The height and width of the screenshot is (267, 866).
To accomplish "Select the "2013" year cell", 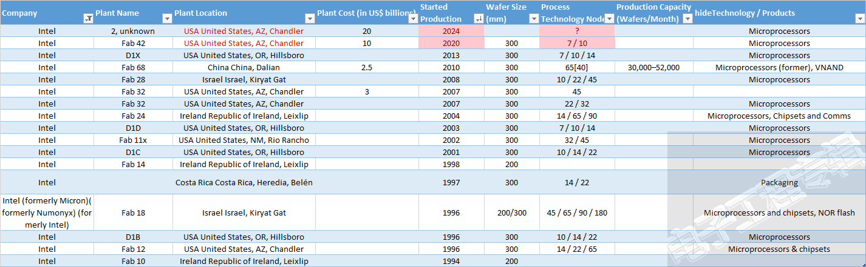I will tap(451, 55).
